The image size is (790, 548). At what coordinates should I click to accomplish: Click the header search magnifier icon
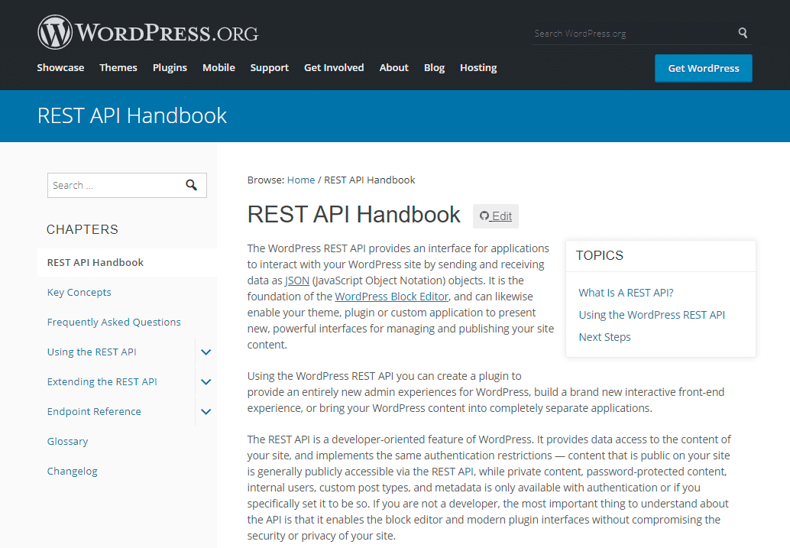743,33
